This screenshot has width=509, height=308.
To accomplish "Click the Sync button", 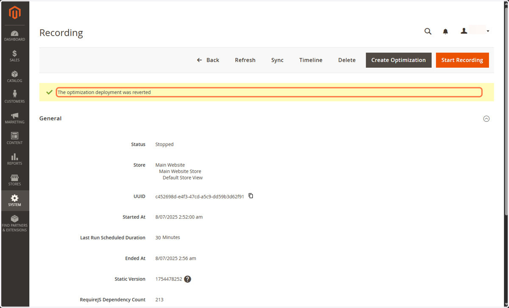I will click(x=277, y=60).
